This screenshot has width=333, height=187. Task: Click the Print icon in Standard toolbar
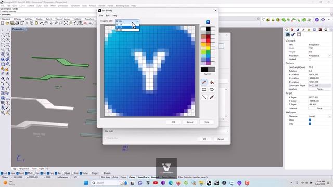(x=17, y=23)
